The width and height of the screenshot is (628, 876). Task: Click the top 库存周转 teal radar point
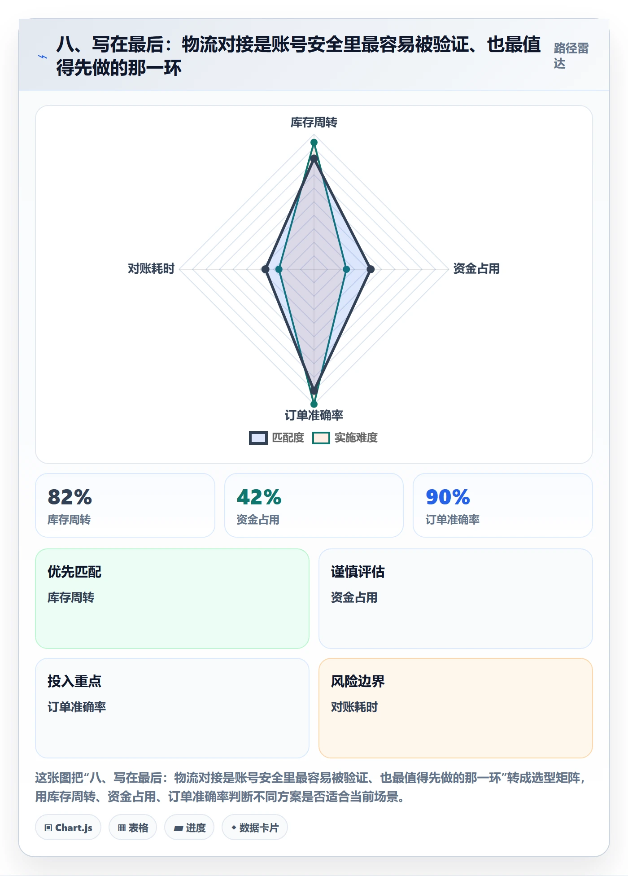[x=314, y=142]
